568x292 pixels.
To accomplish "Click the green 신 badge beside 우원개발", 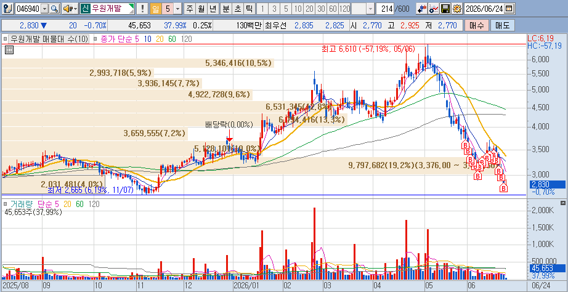I will coord(85,9).
